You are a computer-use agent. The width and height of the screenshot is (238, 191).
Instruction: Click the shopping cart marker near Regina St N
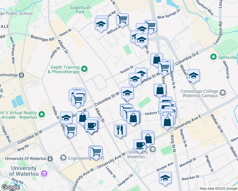[x=164, y=68]
